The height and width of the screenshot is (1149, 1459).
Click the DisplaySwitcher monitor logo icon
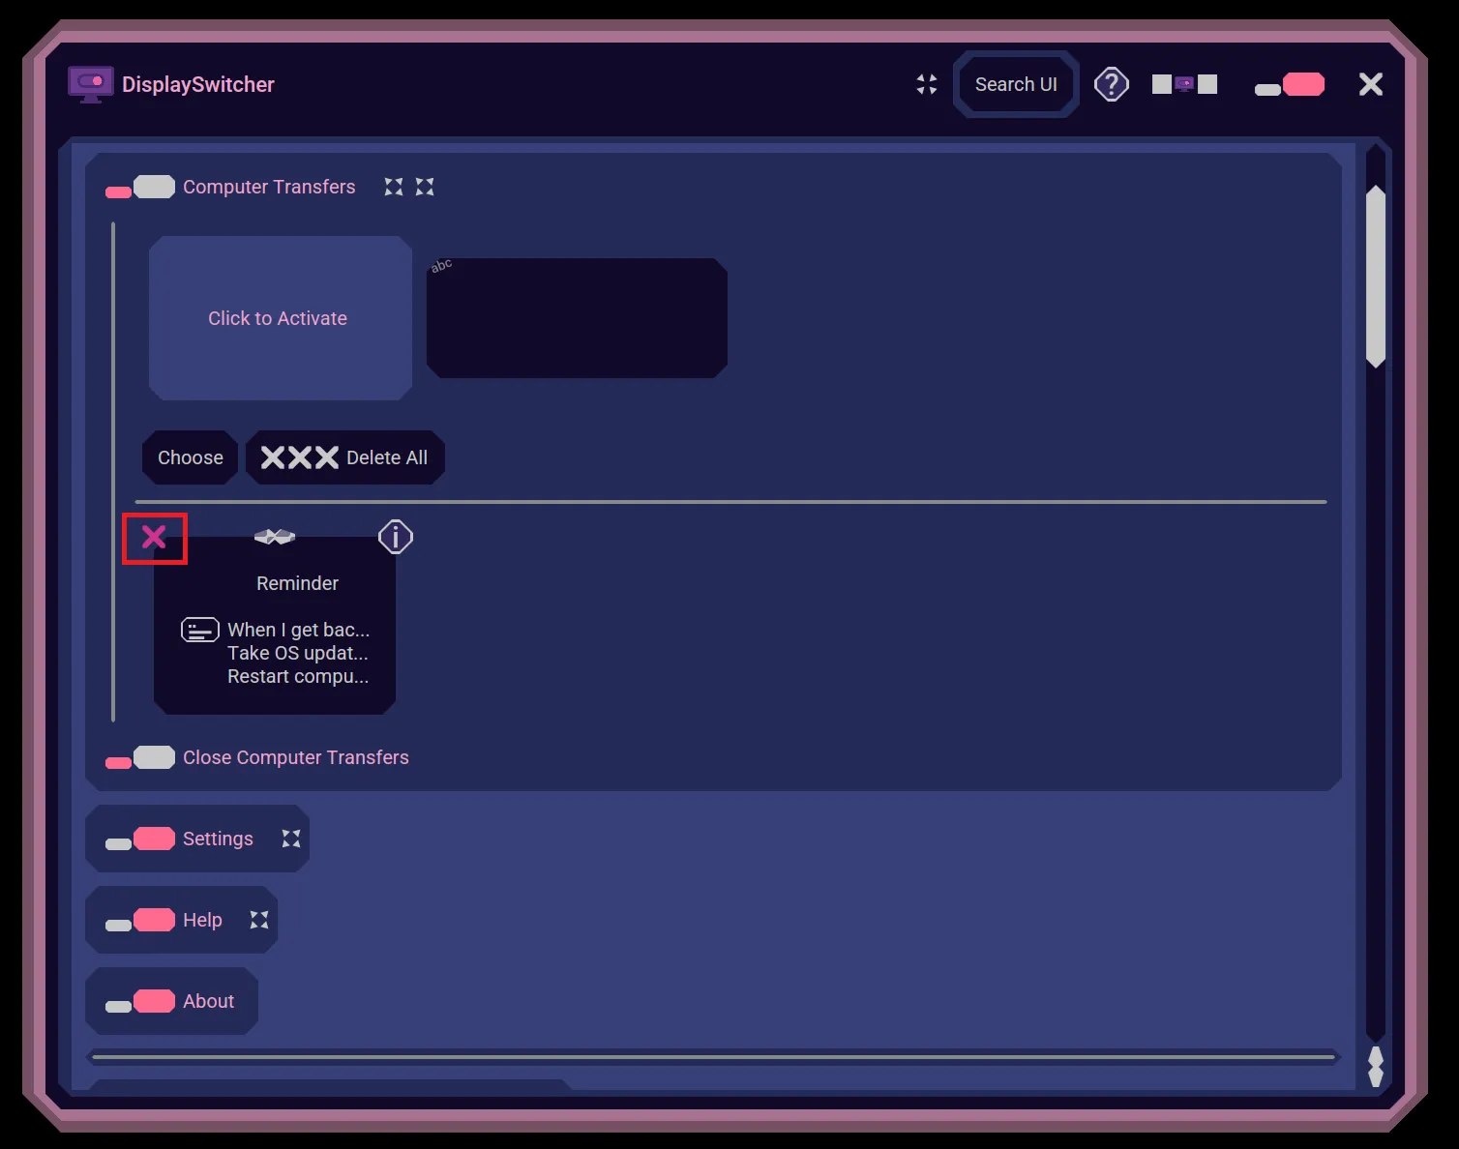[91, 84]
